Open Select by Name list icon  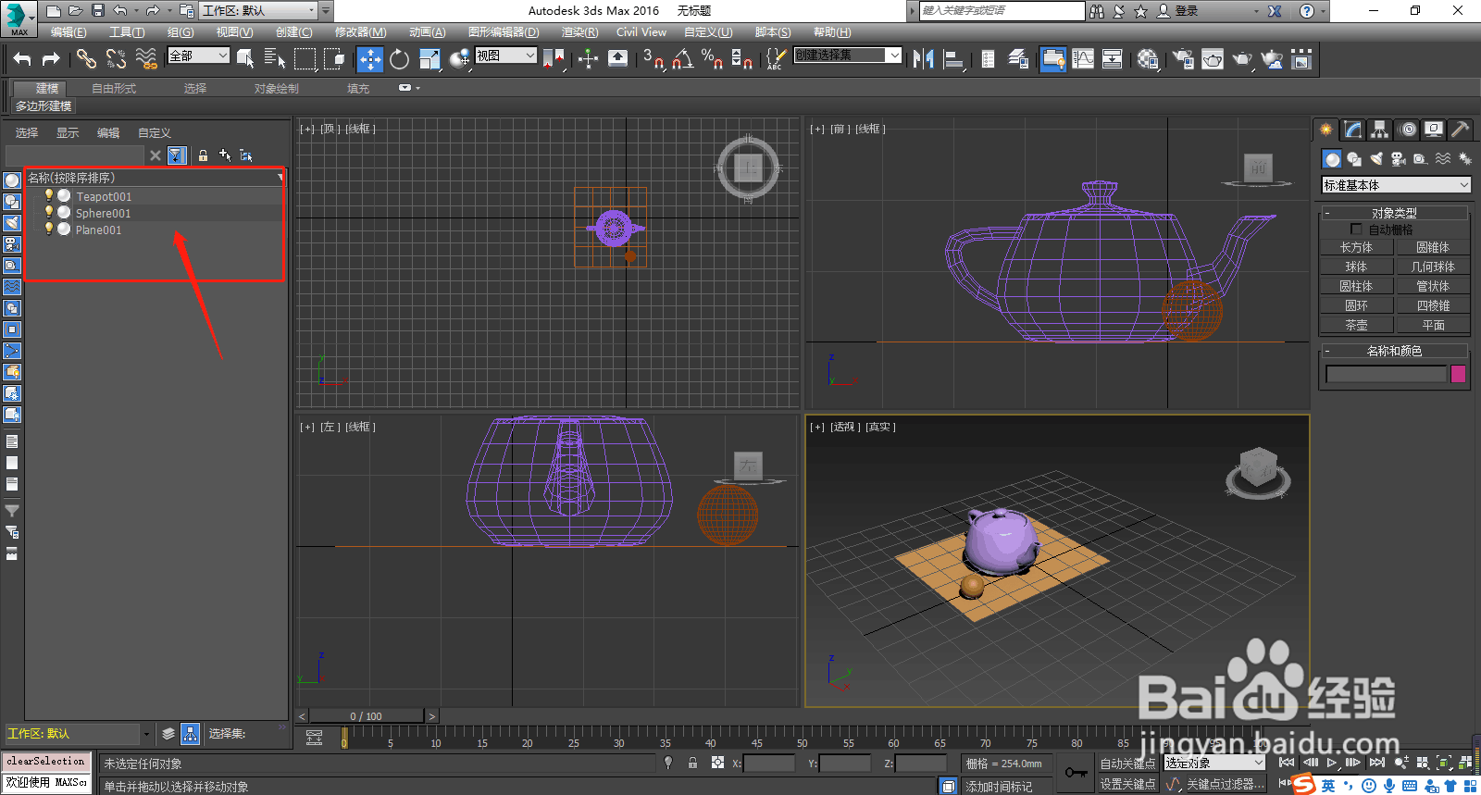click(275, 59)
